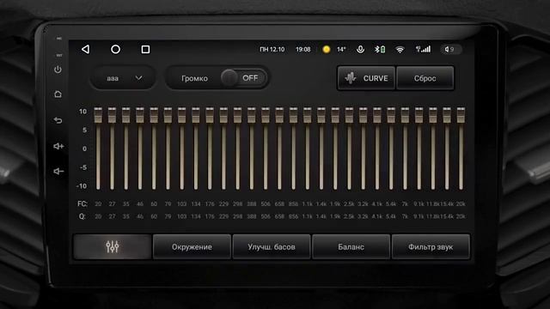Click the Q row value under 46
Viewport: 550px width, 309px height.
[x=140, y=216]
